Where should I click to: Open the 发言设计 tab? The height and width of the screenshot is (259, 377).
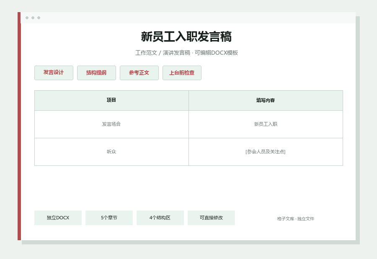click(54, 73)
